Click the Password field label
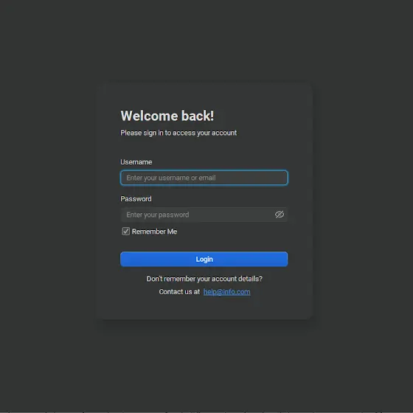The image size is (413, 413). pos(136,199)
